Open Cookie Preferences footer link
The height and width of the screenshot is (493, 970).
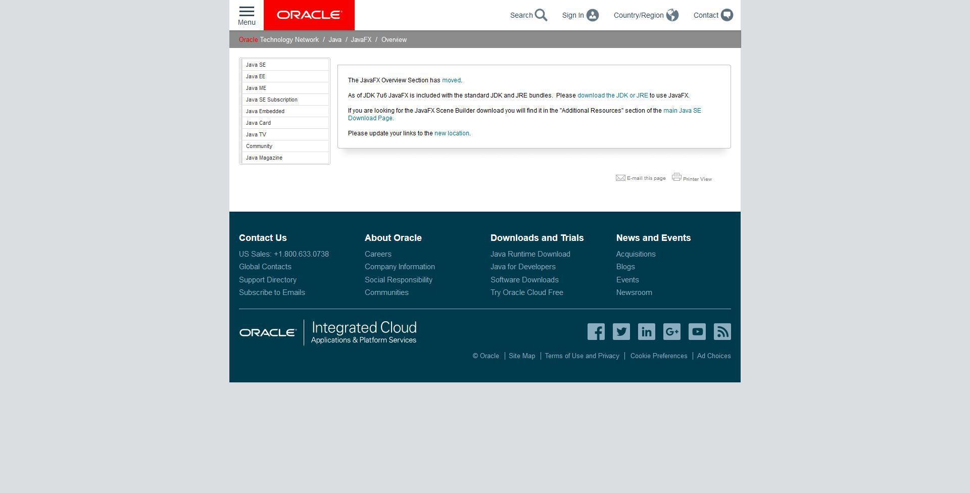point(659,356)
